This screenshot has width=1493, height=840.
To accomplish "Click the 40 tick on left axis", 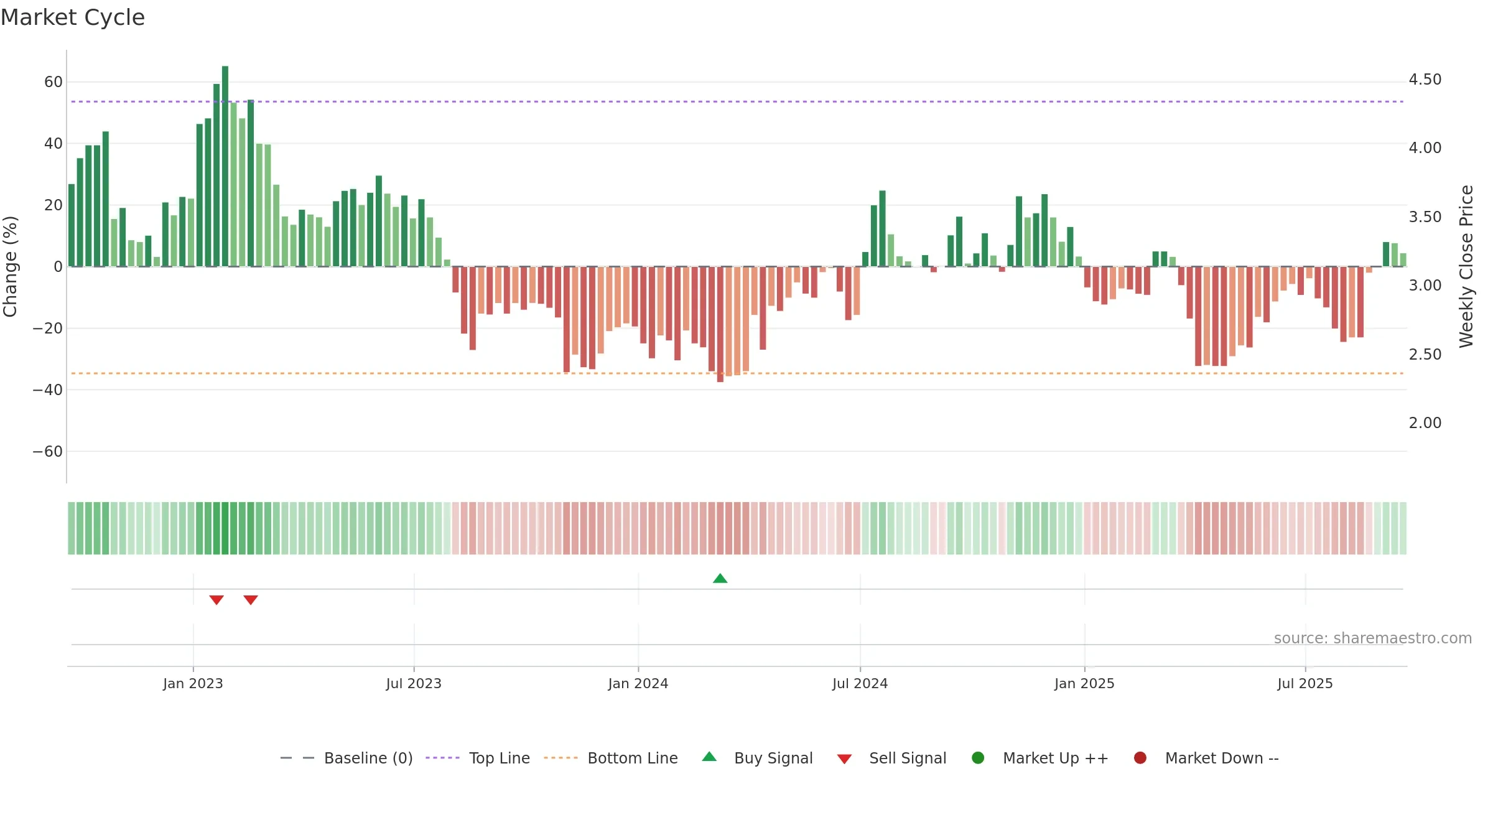I will 53,144.
